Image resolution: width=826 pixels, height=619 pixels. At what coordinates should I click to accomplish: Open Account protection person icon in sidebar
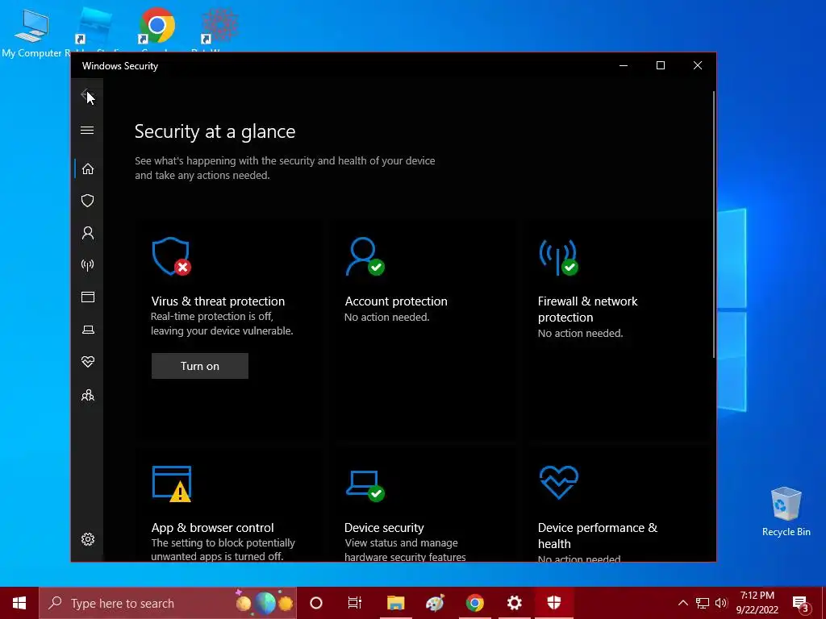click(87, 233)
